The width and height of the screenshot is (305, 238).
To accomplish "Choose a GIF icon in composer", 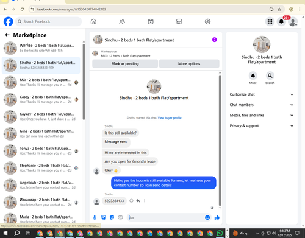I will pos(120,217).
